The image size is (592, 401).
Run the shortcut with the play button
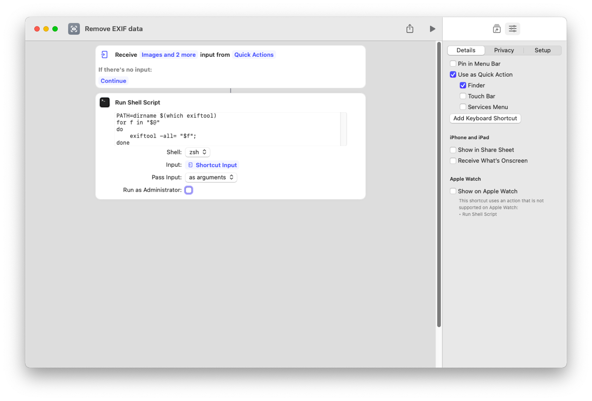[432, 29]
